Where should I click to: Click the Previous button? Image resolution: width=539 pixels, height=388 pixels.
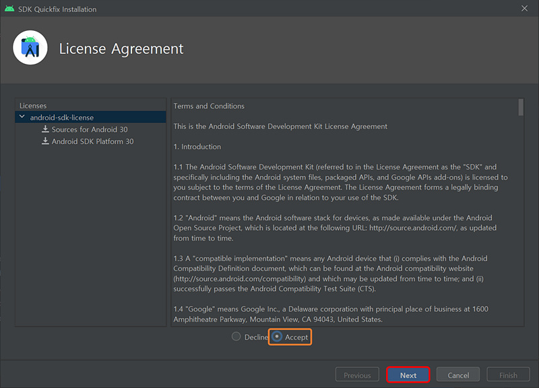point(357,375)
